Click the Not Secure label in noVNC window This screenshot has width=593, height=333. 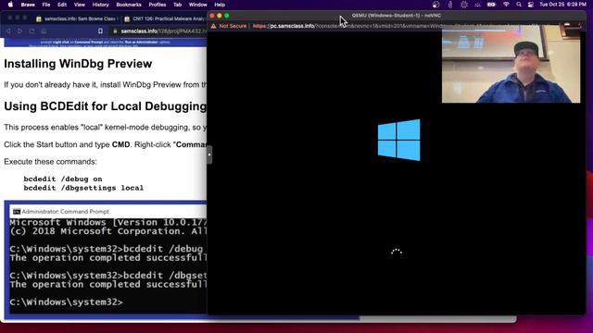(x=233, y=26)
